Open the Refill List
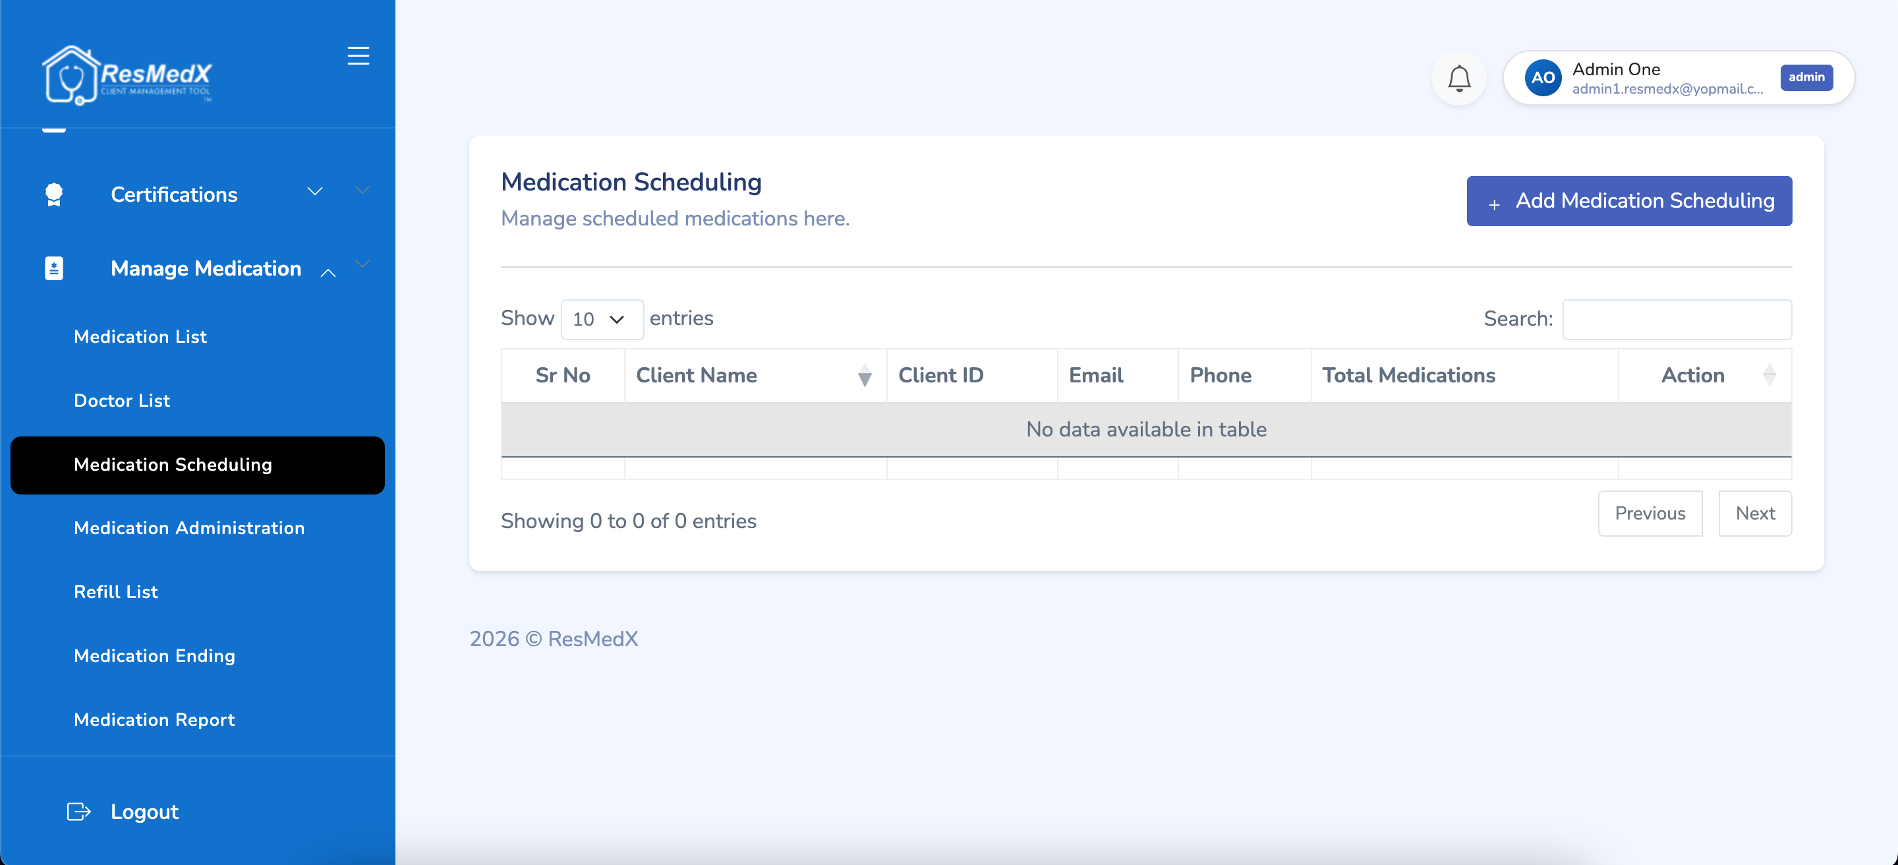Image resolution: width=1898 pixels, height=865 pixels. coord(116,593)
